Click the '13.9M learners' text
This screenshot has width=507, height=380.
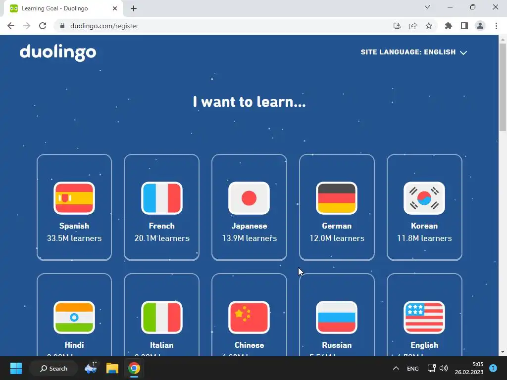coord(249,238)
